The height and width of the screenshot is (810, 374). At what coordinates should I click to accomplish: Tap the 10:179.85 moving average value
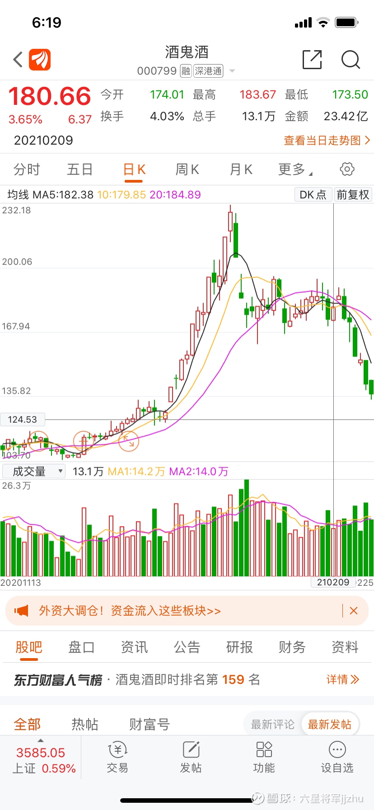pos(122,195)
